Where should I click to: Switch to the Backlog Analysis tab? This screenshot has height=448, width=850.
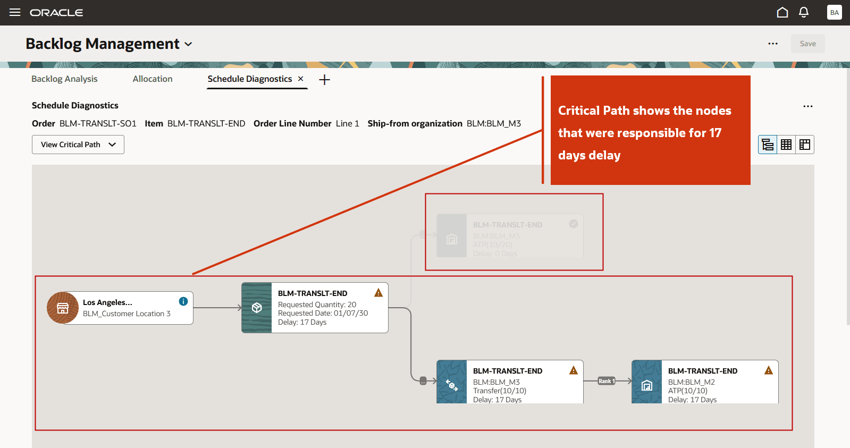pos(64,79)
